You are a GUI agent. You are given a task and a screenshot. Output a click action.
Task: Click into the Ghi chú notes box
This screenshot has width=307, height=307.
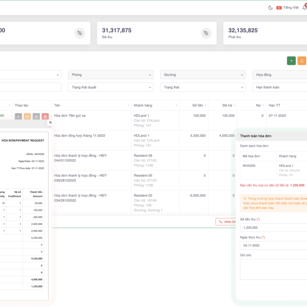coord(273,269)
